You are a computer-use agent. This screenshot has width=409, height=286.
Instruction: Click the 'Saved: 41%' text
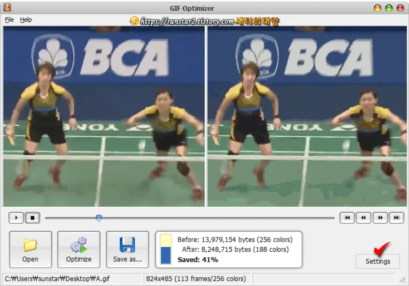[198, 260]
